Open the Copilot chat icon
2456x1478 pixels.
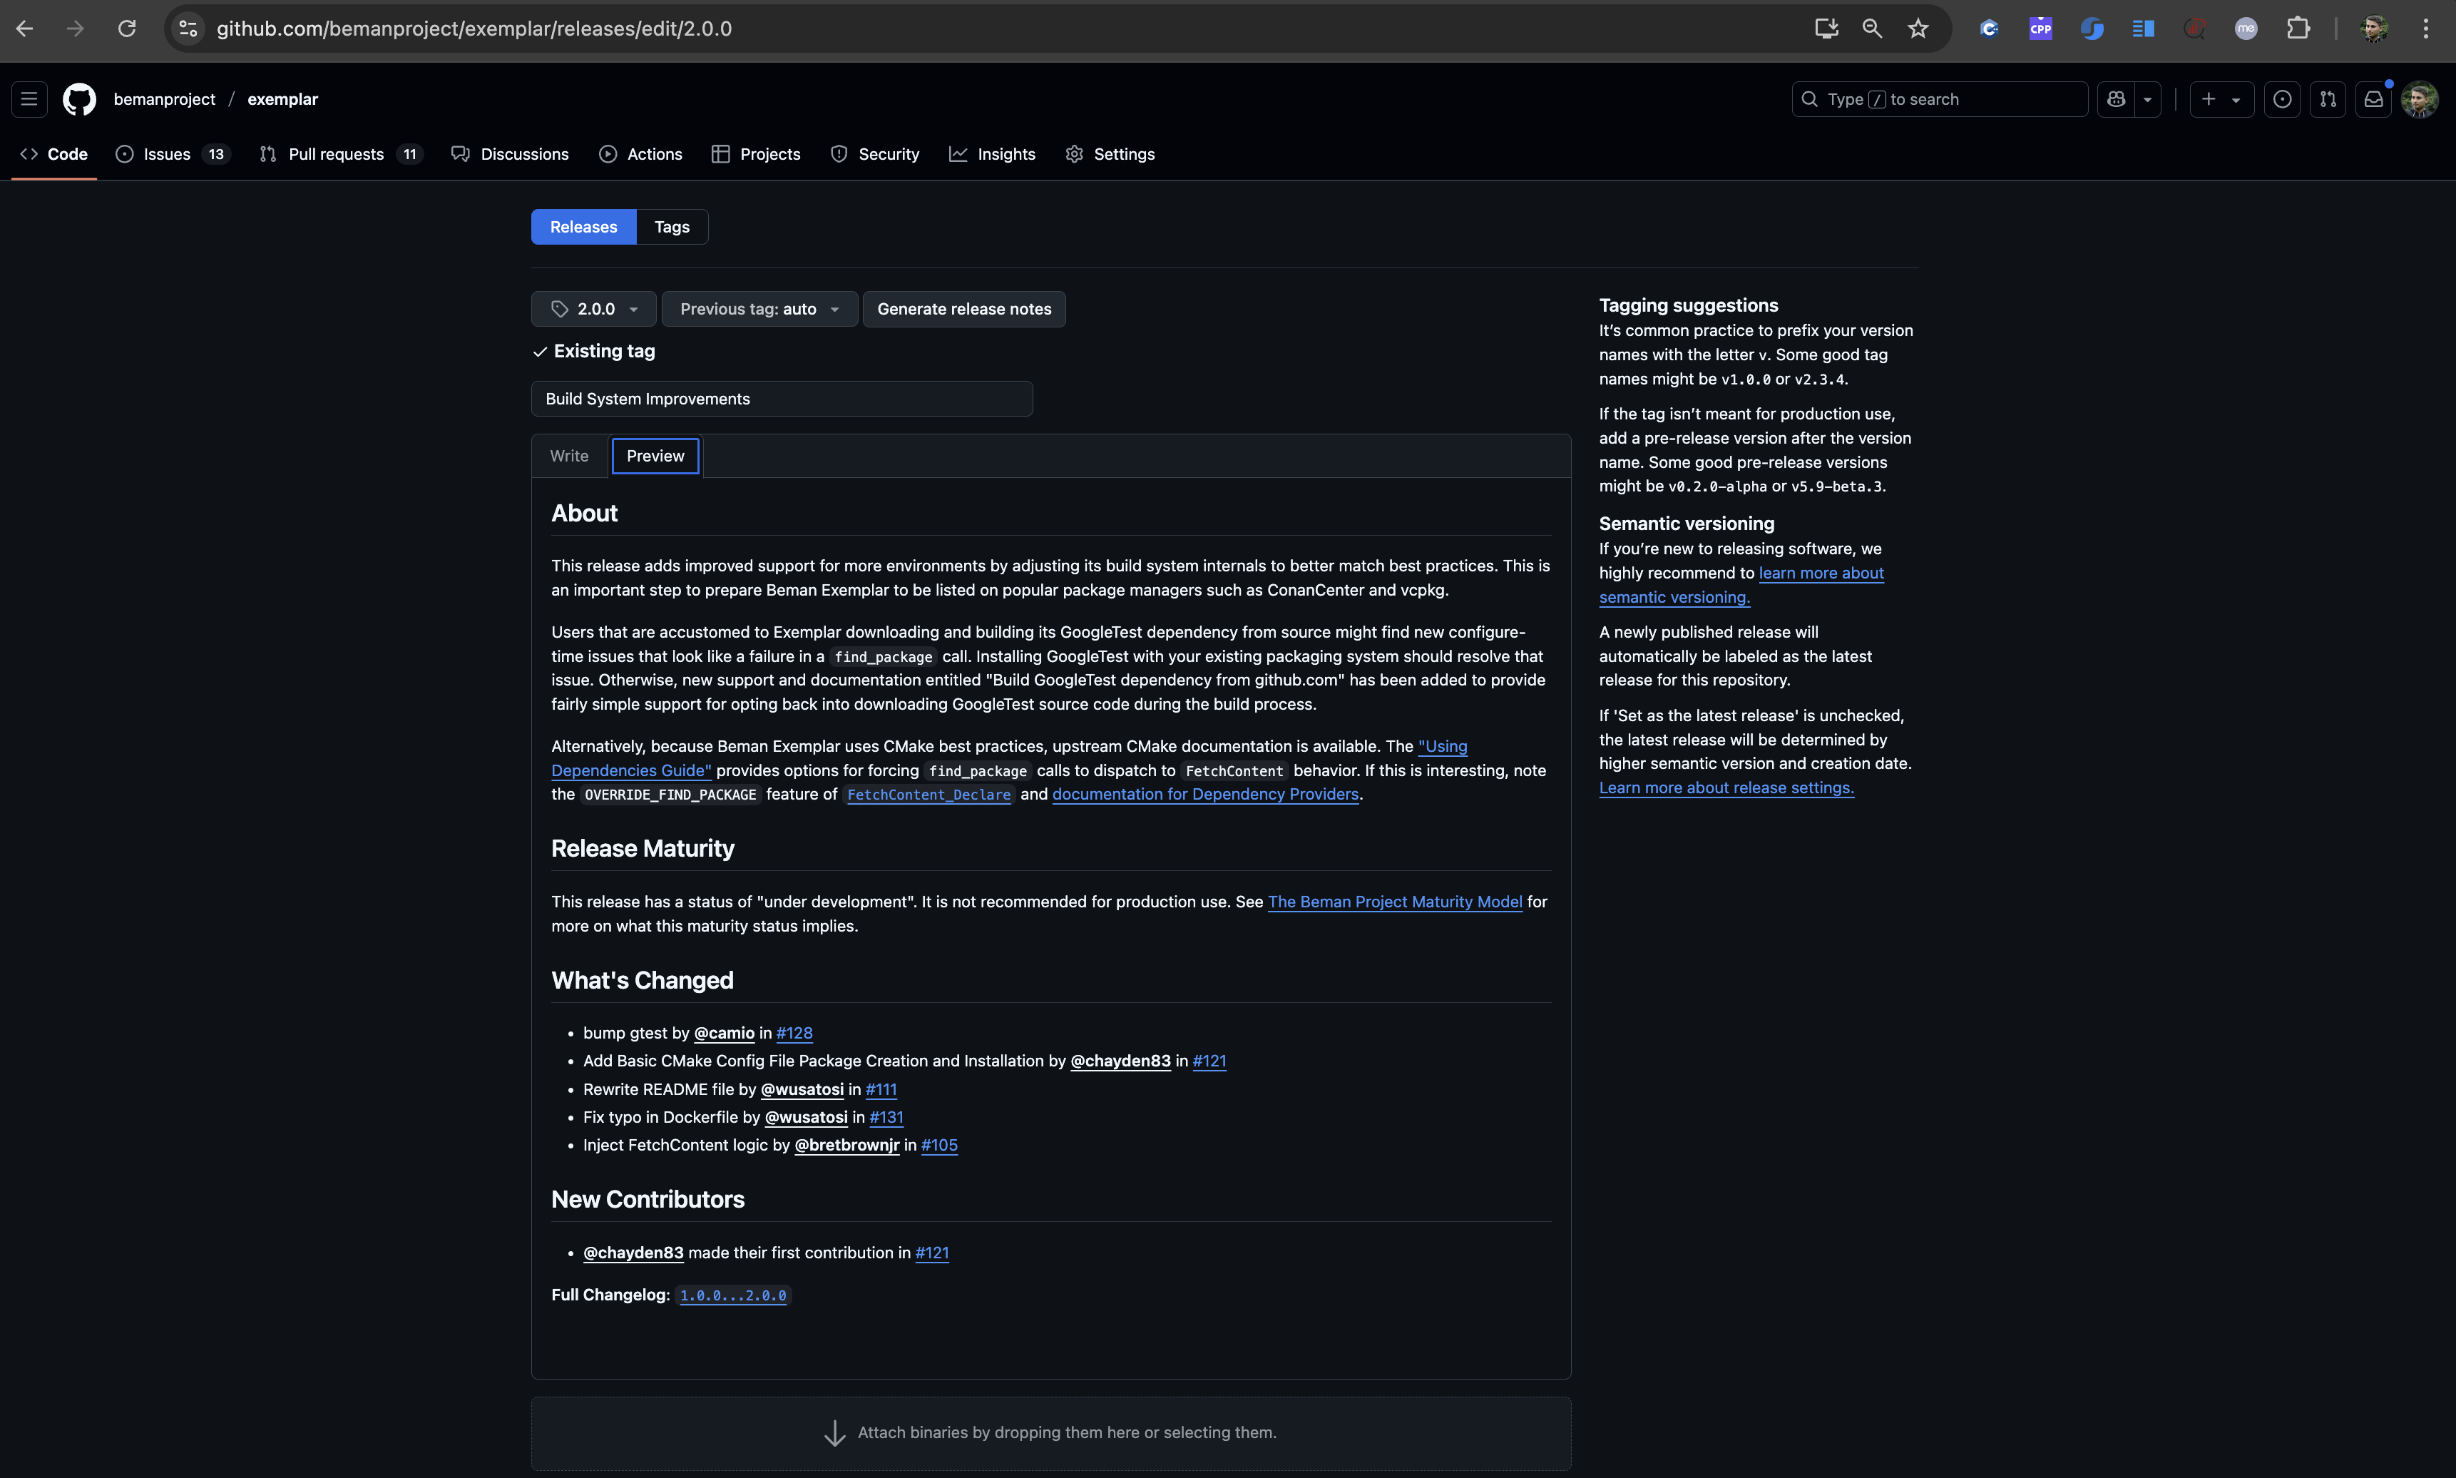pyautogui.click(x=2117, y=100)
